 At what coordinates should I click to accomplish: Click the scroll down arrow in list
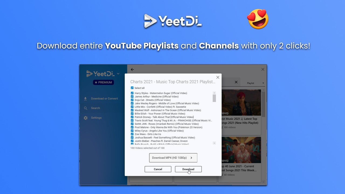pos(214,143)
